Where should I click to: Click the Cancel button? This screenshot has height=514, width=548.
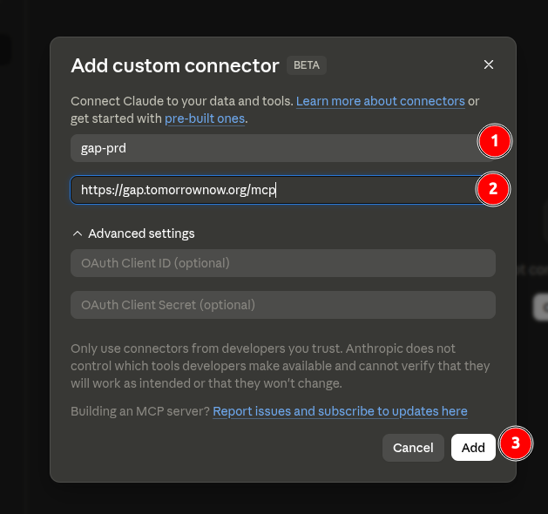(x=413, y=448)
